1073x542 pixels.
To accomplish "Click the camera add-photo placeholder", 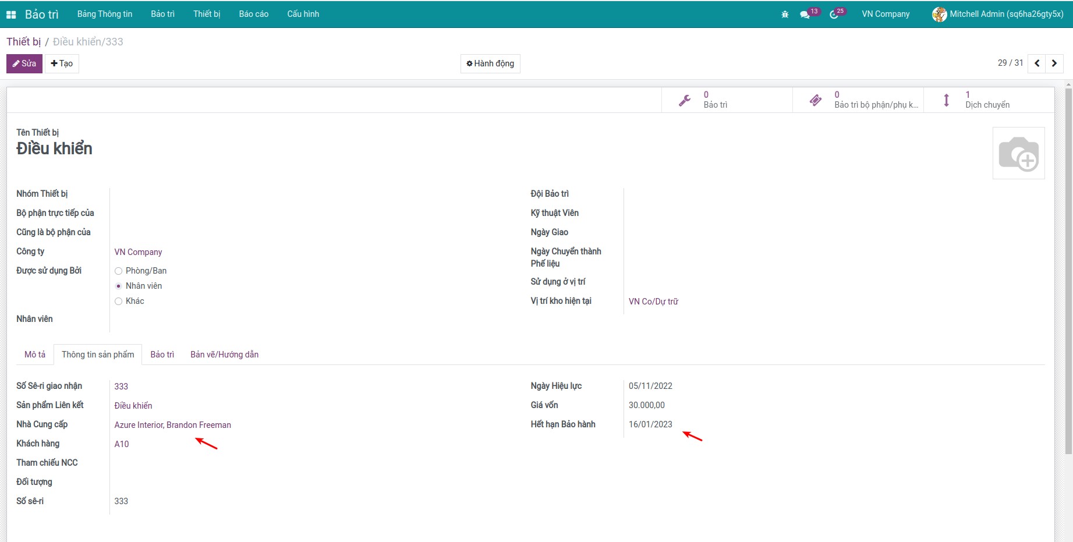I will [1018, 153].
